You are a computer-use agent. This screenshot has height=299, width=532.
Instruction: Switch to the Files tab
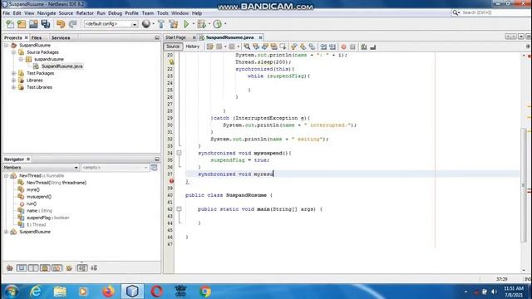point(37,37)
